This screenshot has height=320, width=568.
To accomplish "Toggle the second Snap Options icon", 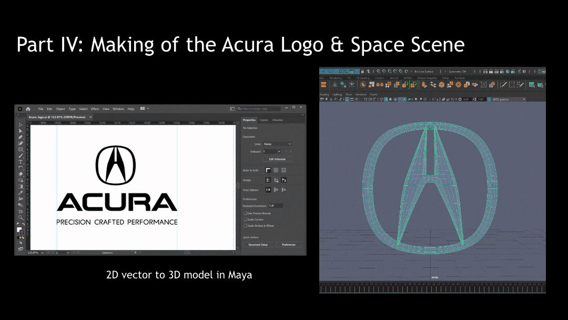I will 276,190.
